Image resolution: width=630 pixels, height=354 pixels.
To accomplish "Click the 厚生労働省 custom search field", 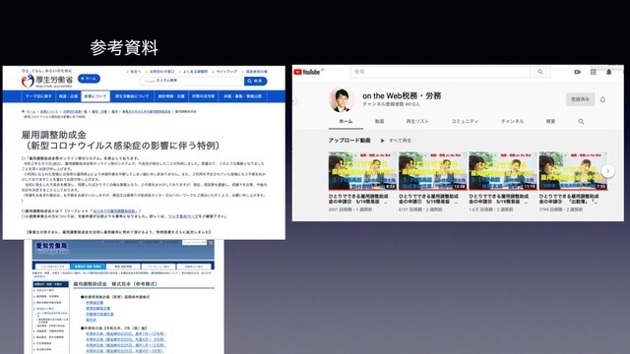I will [x=192, y=81].
